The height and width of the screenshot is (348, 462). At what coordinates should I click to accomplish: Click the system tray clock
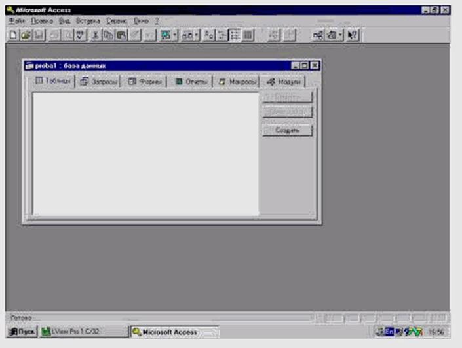436,332
